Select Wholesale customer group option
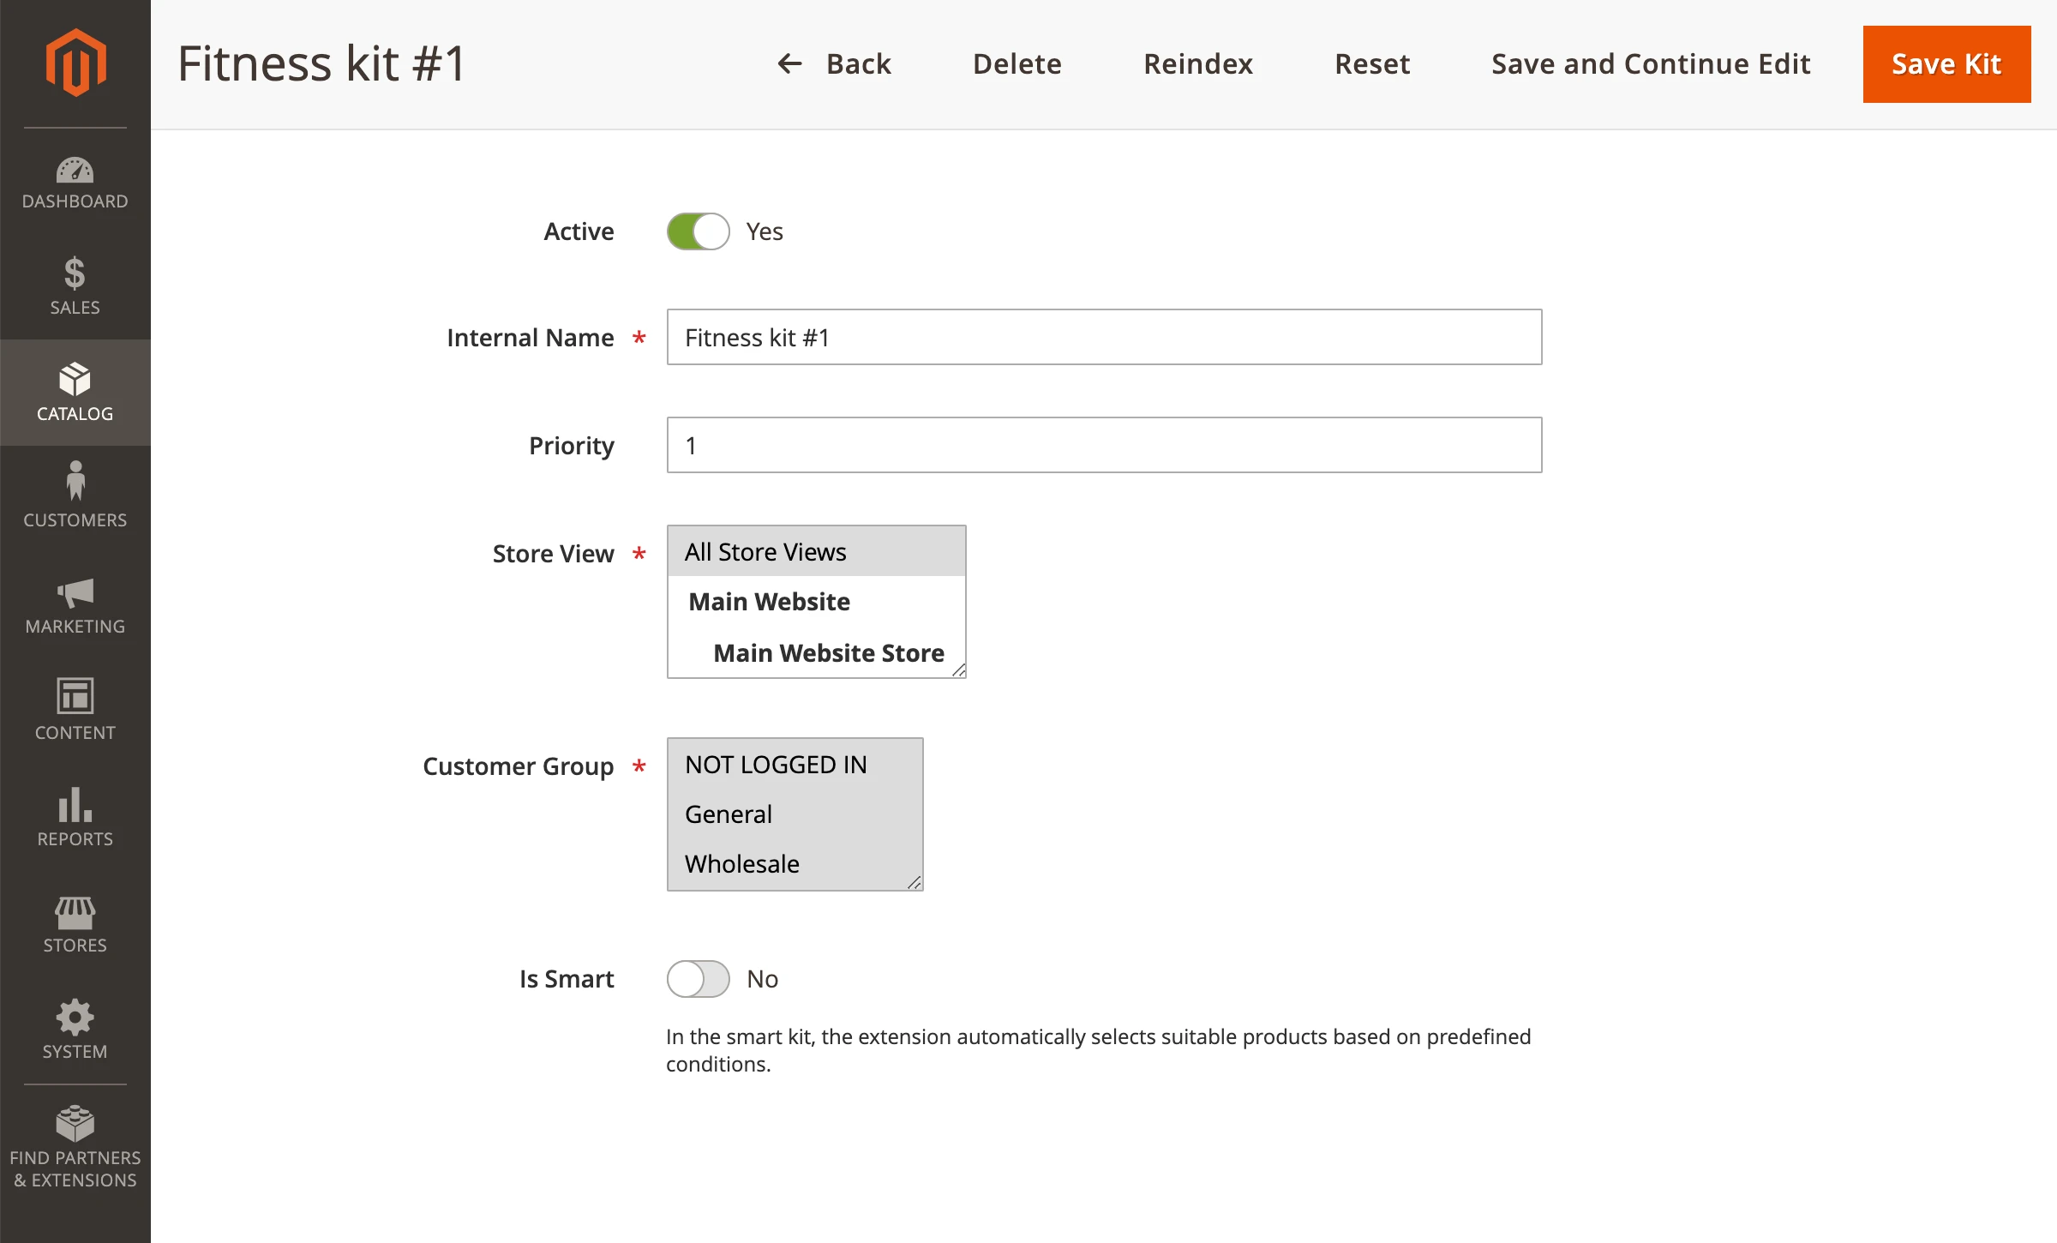The width and height of the screenshot is (2057, 1243). tap(742, 864)
